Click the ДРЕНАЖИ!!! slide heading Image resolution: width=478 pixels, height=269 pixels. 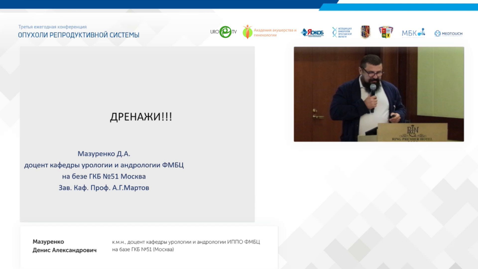(141, 117)
